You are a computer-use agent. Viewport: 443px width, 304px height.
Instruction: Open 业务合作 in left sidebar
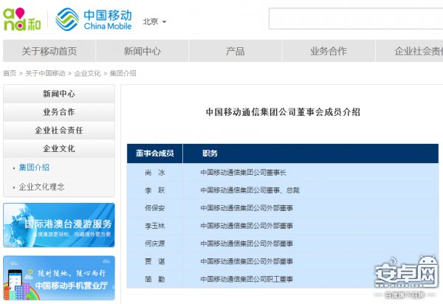click(x=59, y=112)
